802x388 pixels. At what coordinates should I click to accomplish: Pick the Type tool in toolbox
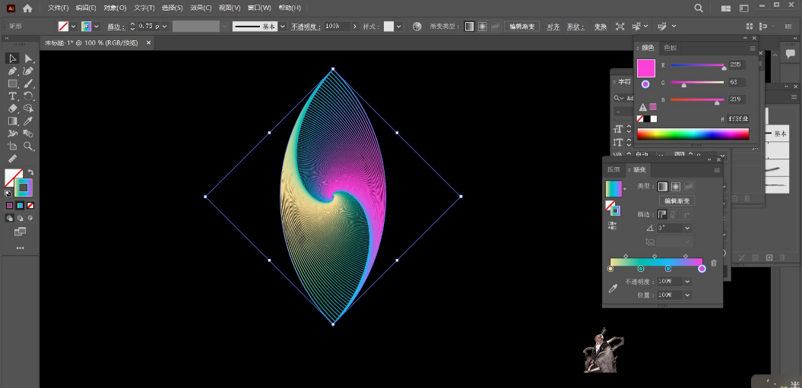click(13, 96)
